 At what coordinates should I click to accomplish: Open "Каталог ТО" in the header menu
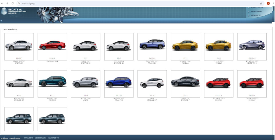click(x=256, y=15)
